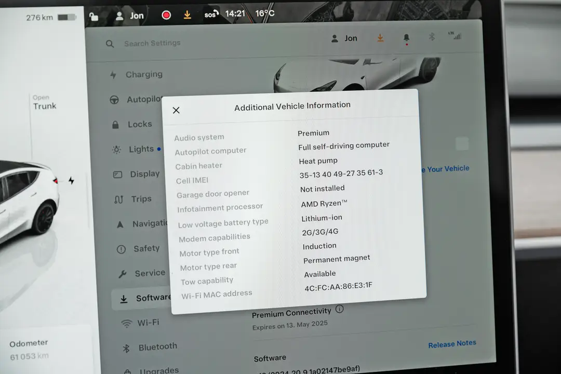The height and width of the screenshot is (374, 561).
Task: Click the Audio system Premium value
Action: 313,133
